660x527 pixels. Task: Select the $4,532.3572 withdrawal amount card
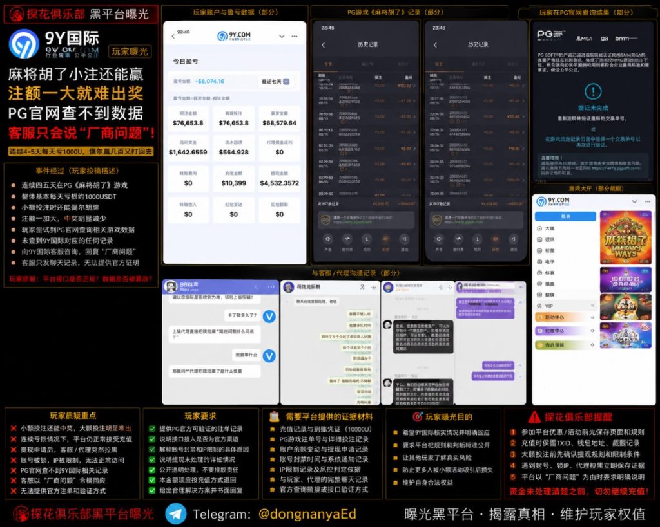(x=280, y=180)
